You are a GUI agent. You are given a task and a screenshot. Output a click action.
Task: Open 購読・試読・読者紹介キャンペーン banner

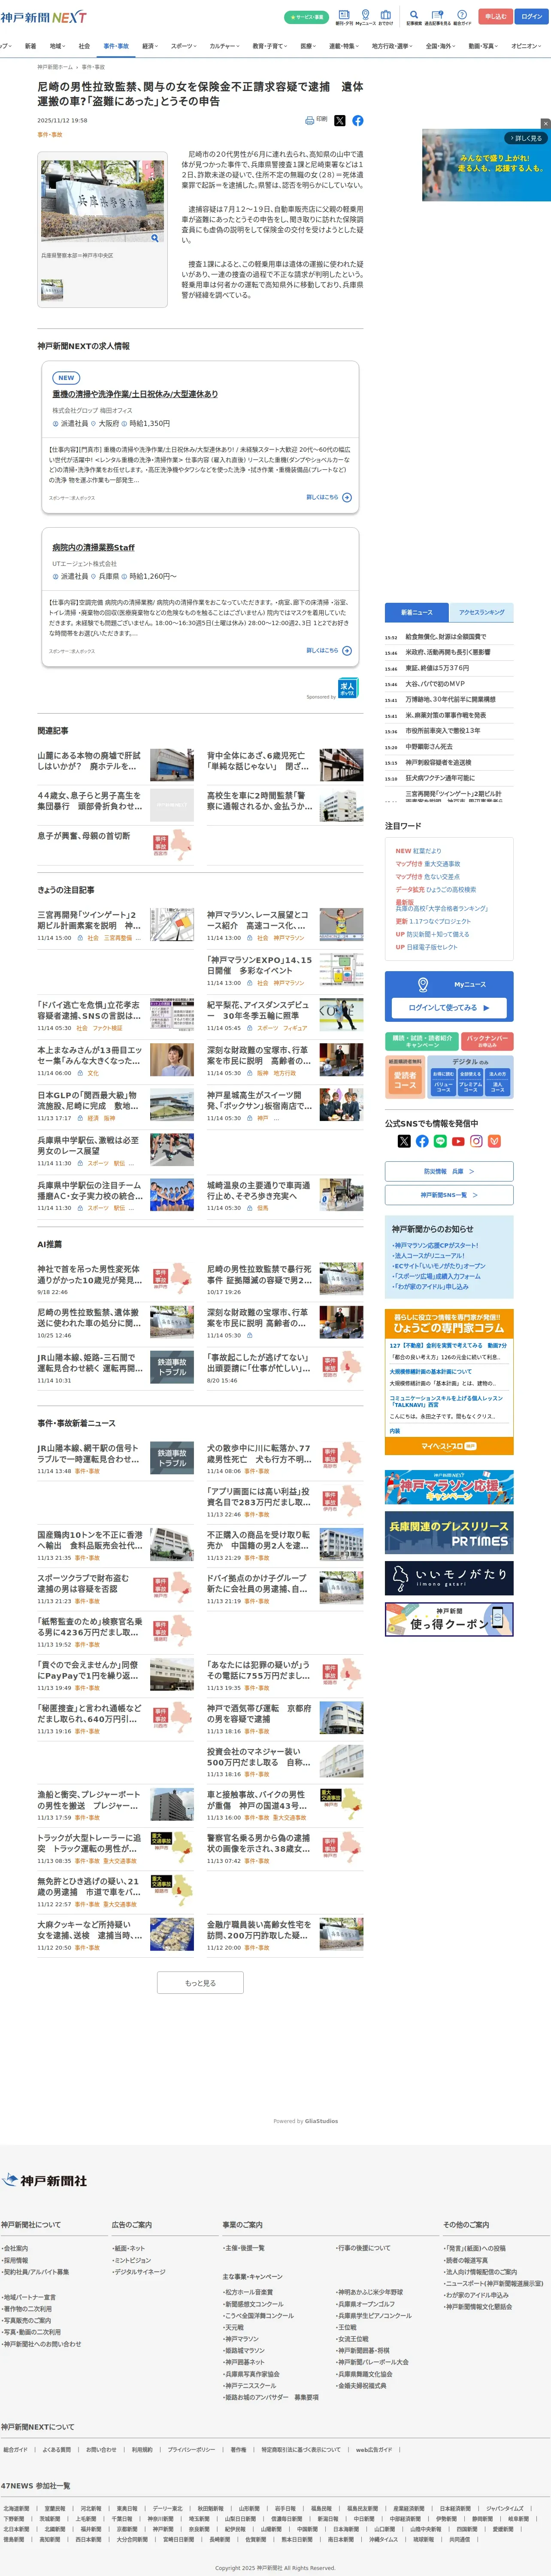pyautogui.click(x=422, y=1041)
